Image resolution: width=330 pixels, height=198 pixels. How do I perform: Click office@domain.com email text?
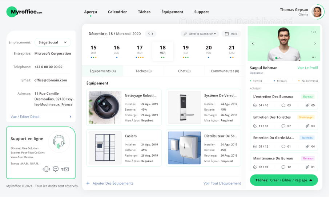coord(51,81)
